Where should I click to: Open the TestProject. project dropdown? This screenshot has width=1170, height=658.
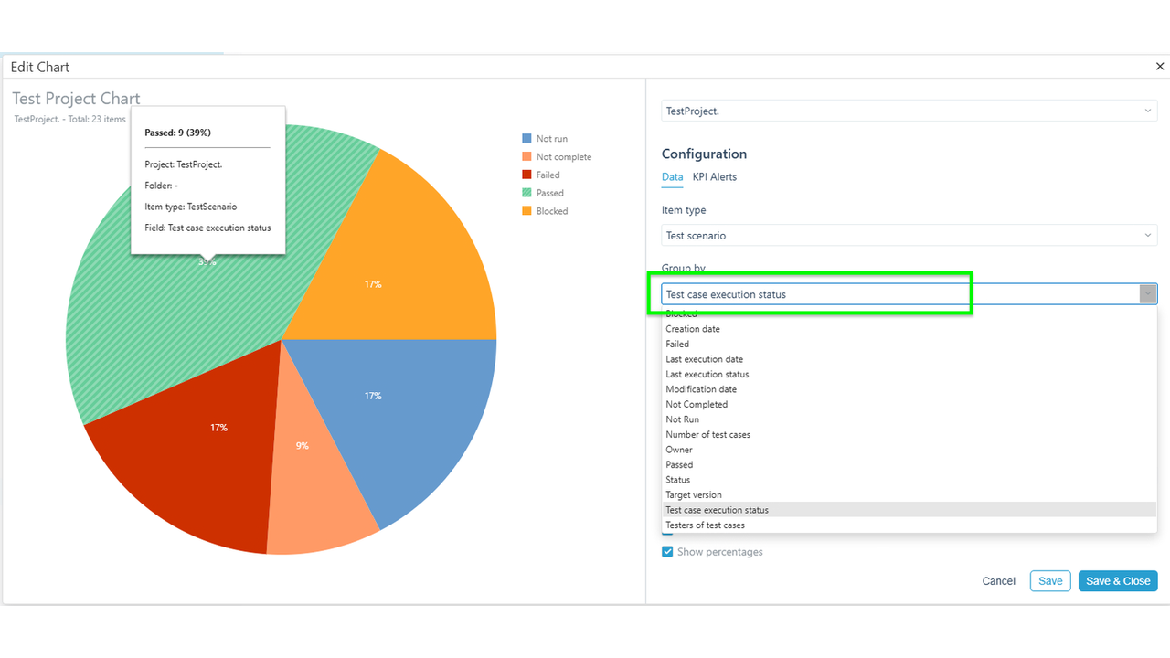[909, 111]
